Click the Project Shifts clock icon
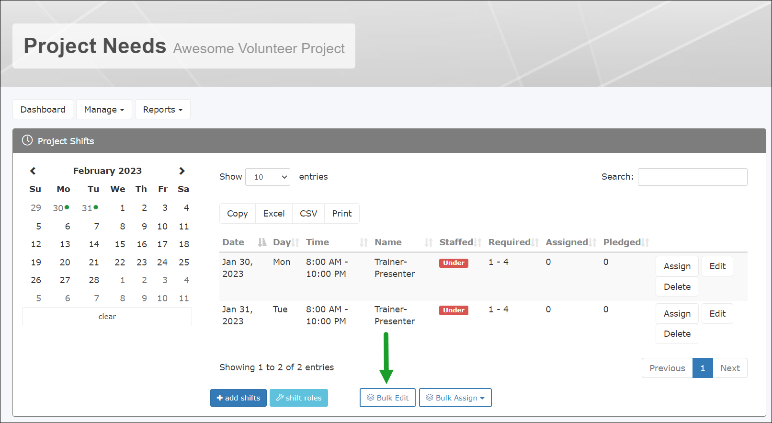This screenshot has height=423, width=772. [27, 140]
